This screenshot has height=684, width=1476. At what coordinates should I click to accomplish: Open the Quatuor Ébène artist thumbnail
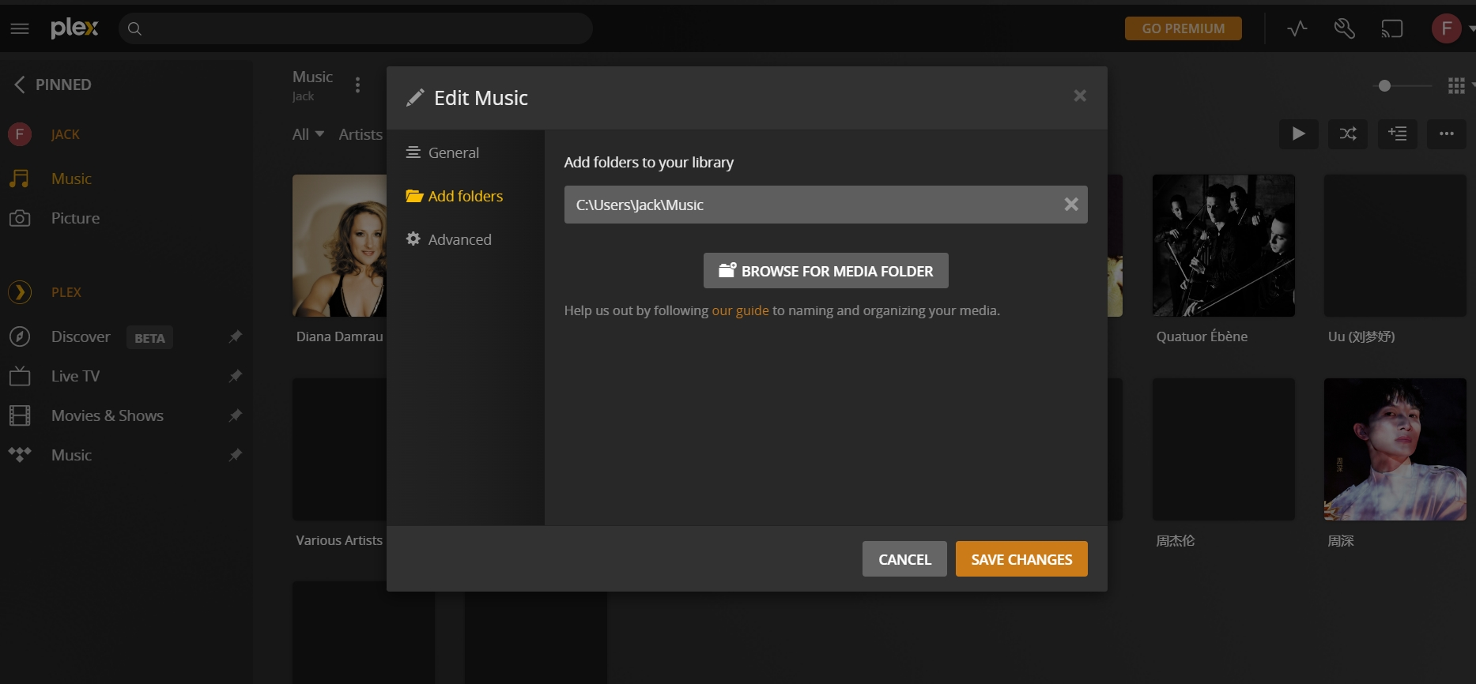[x=1224, y=246]
